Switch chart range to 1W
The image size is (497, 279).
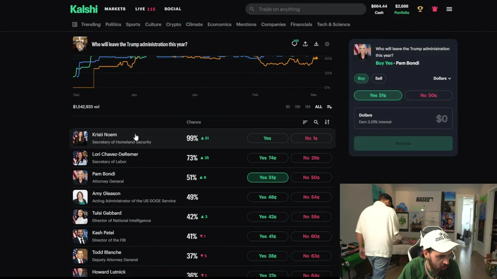(297, 107)
